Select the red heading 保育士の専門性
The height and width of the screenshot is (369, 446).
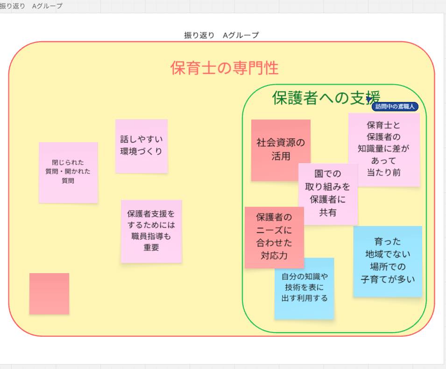pos(224,68)
